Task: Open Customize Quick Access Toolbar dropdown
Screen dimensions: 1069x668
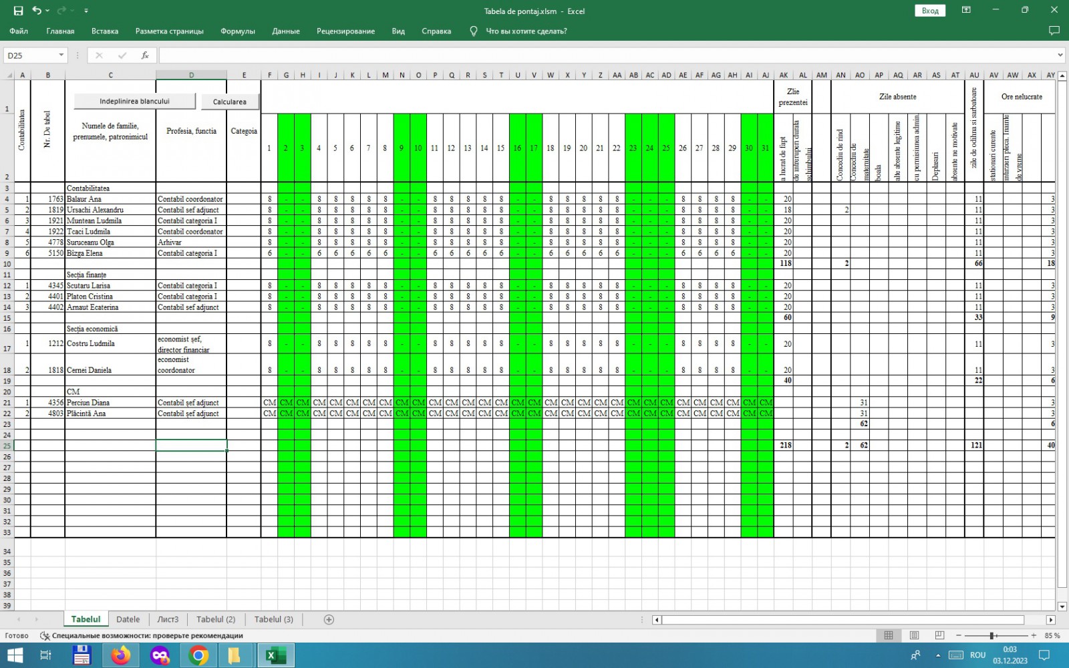Action: tap(86, 11)
